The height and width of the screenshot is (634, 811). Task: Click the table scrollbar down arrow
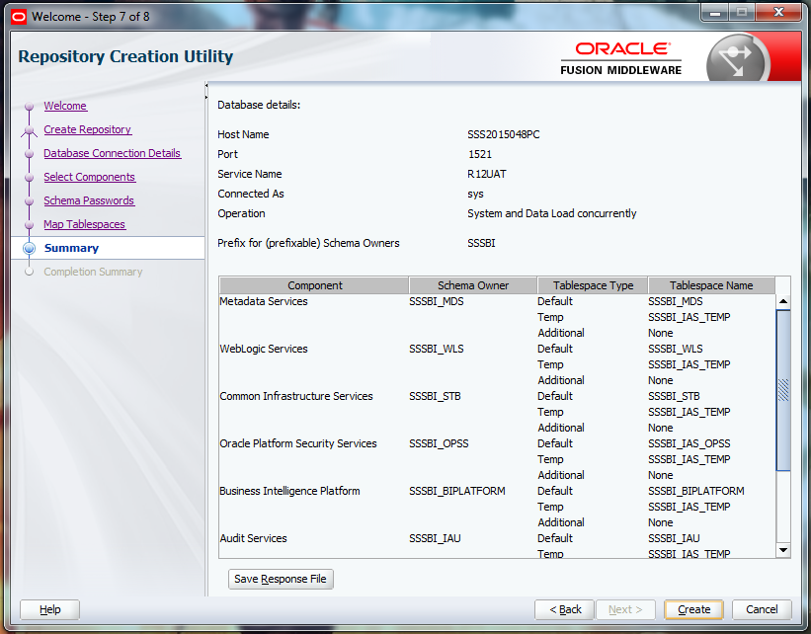[783, 550]
